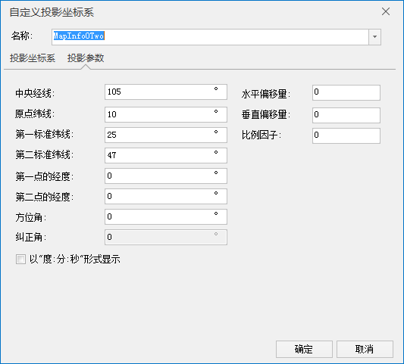
Task: Click the 原点纬线 input field
Action: coord(166,114)
